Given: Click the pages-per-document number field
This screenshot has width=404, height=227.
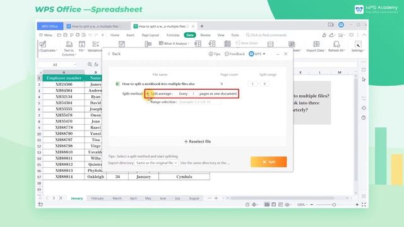Looking at the screenshot, I should coord(193,94).
